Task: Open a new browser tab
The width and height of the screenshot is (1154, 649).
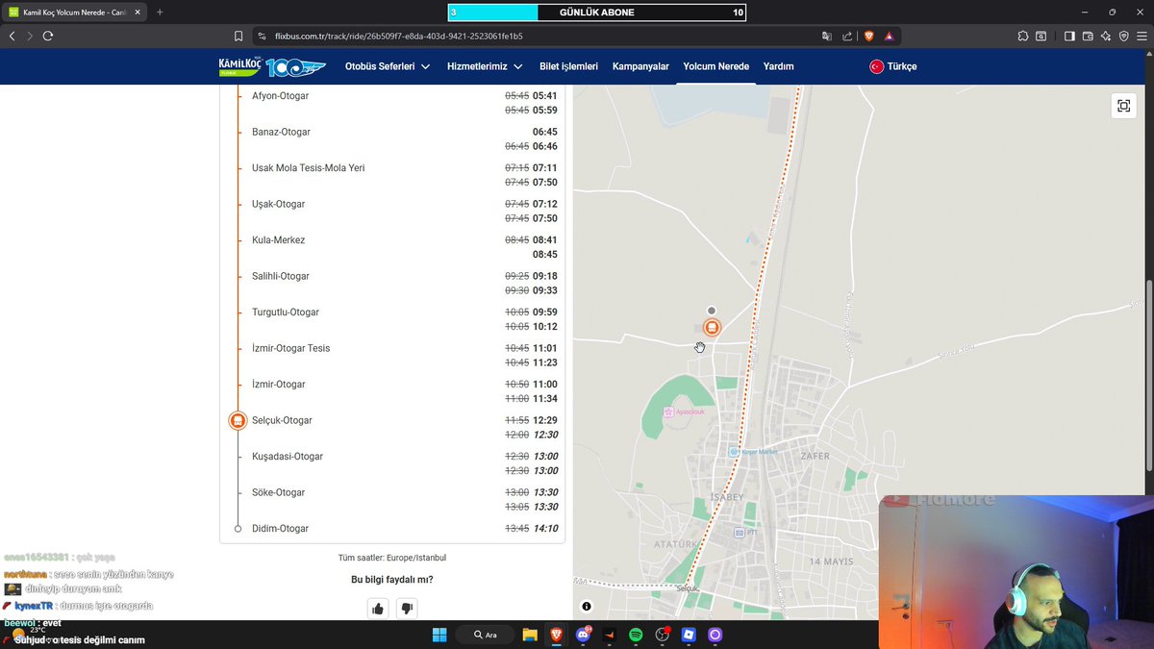Action: 160,12
